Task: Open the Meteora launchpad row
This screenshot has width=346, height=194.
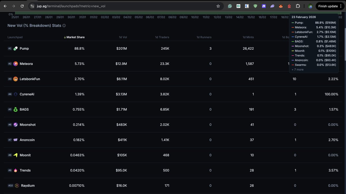Action: (x=173, y=64)
